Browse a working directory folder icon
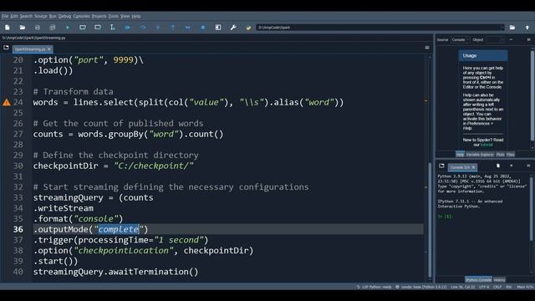535x301 pixels. 512,28
